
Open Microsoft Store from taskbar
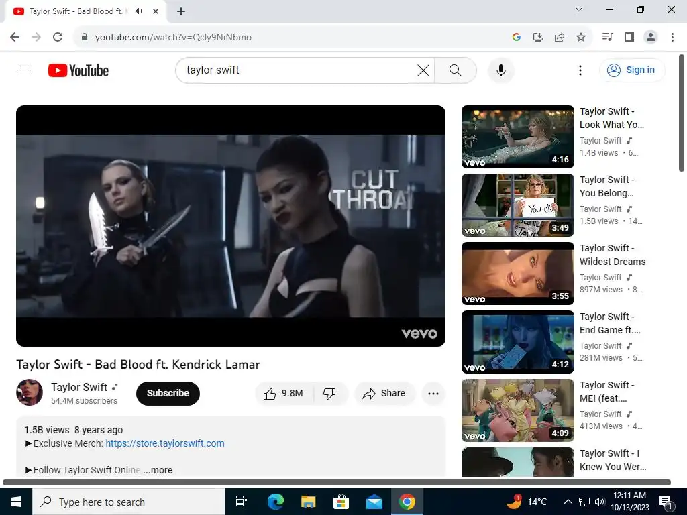coord(341,502)
